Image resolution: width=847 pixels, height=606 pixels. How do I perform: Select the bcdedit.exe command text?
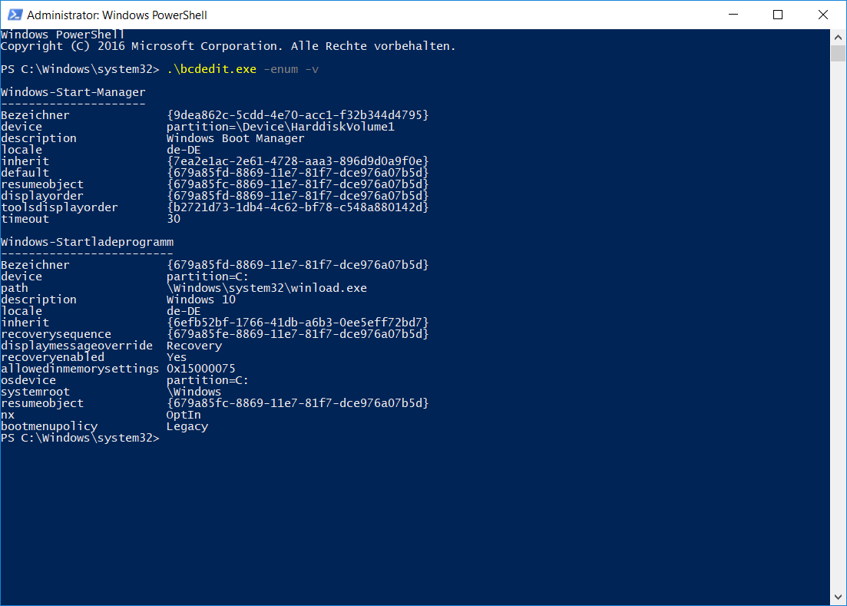point(210,68)
